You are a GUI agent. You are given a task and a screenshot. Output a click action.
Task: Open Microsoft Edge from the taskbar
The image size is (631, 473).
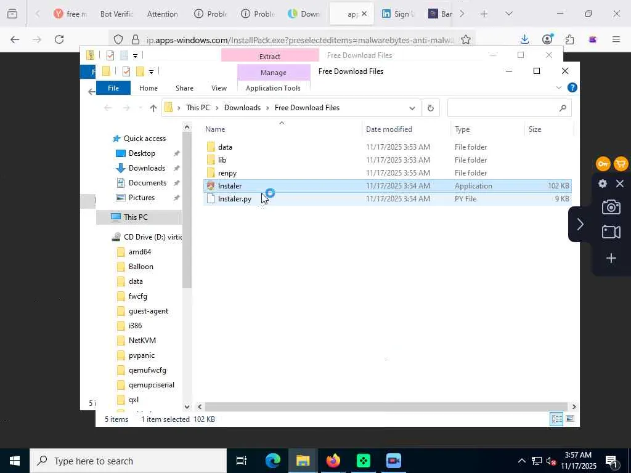tap(273, 461)
